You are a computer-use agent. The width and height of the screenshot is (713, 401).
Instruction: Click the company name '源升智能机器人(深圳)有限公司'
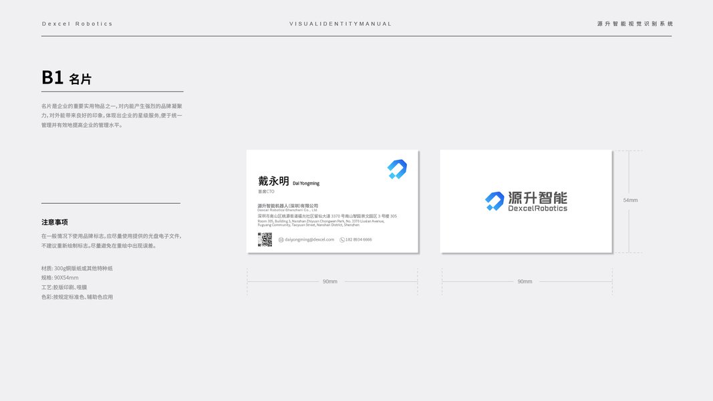[x=288, y=205]
